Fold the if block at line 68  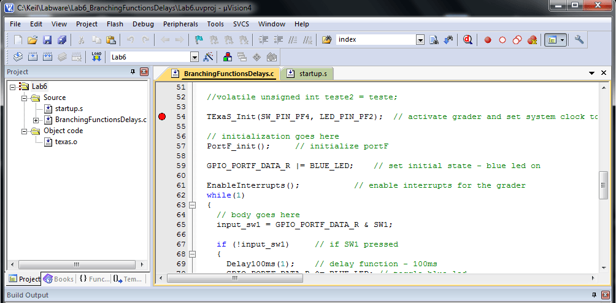192,254
